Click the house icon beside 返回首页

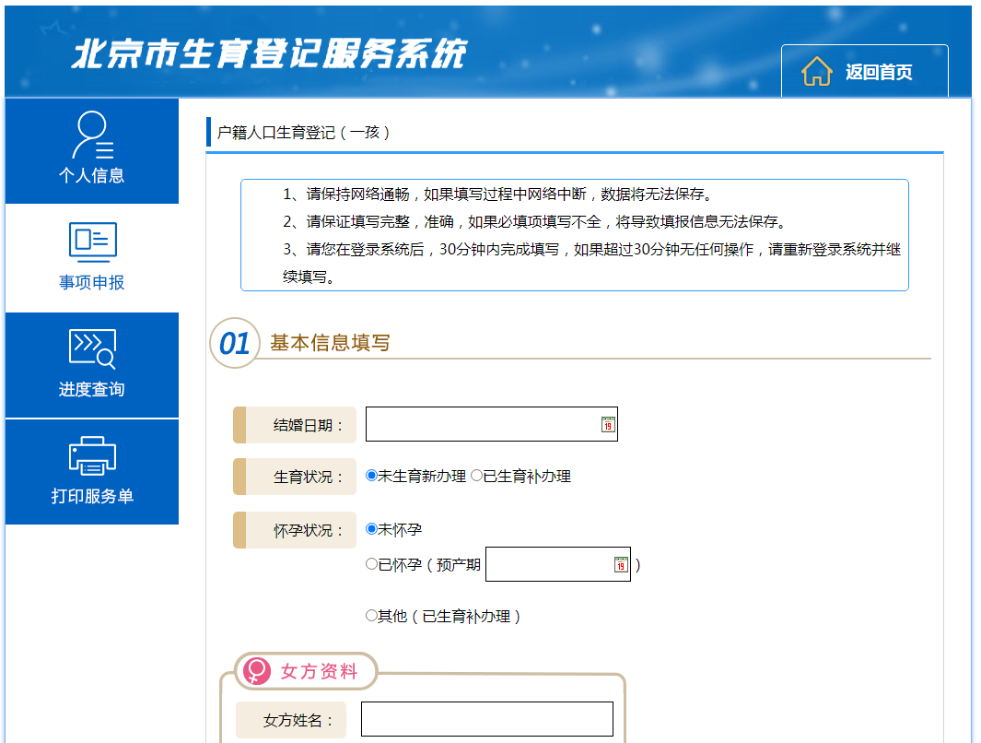pyautogui.click(x=815, y=70)
